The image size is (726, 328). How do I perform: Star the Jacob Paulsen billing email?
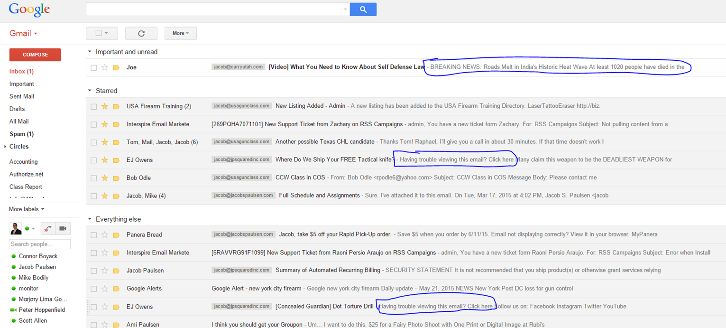click(105, 271)
